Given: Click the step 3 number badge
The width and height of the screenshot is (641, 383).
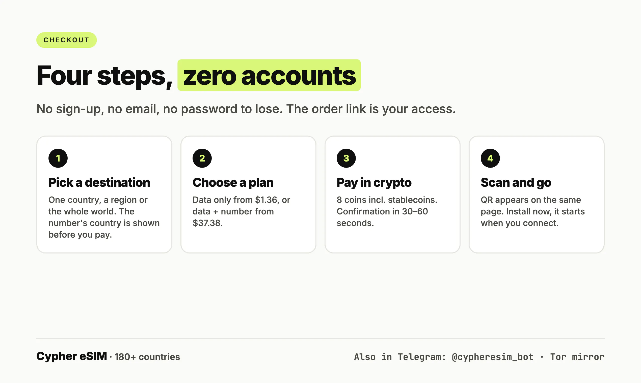Looking at the screenshot, I should point(346,158).
